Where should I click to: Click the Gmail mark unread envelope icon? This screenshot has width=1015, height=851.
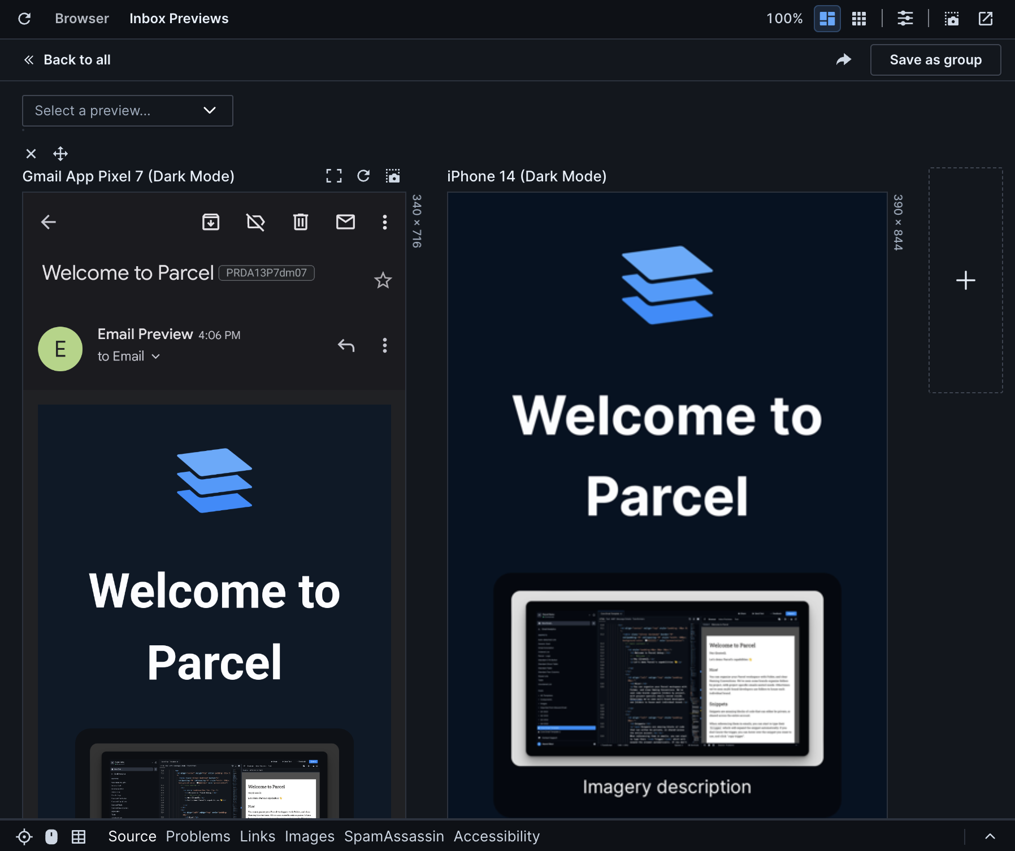pos(345,222)
